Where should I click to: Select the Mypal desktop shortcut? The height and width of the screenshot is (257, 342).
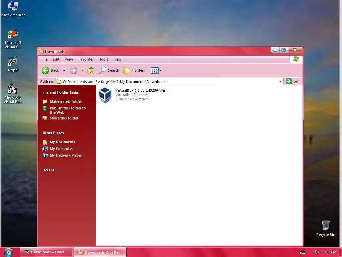click(13, 64)
